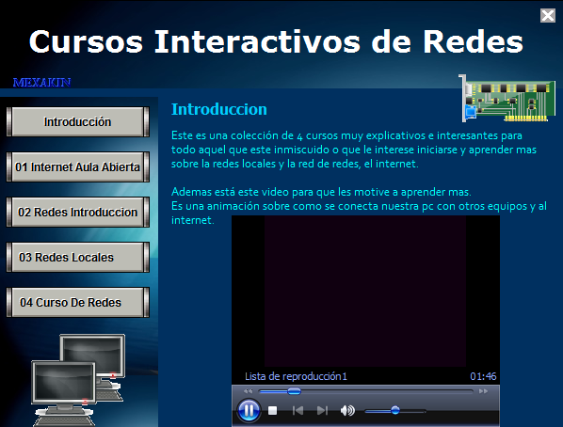
Task: Open 01 Internet Aula Abierta course
Action: point(77,166)
